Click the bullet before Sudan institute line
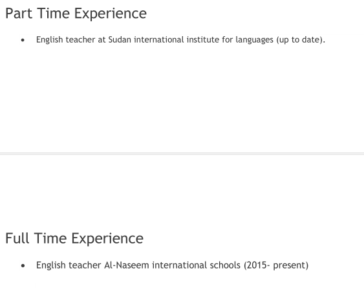 (23, 40)
